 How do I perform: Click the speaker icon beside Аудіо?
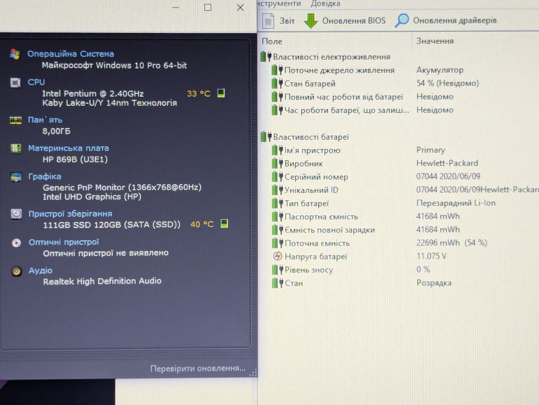pos(16,271)
